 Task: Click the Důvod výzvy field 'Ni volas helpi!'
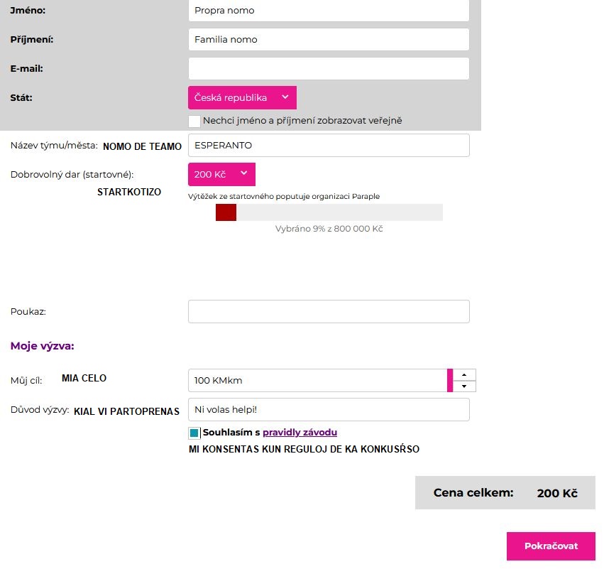click(x=328, y=409)
